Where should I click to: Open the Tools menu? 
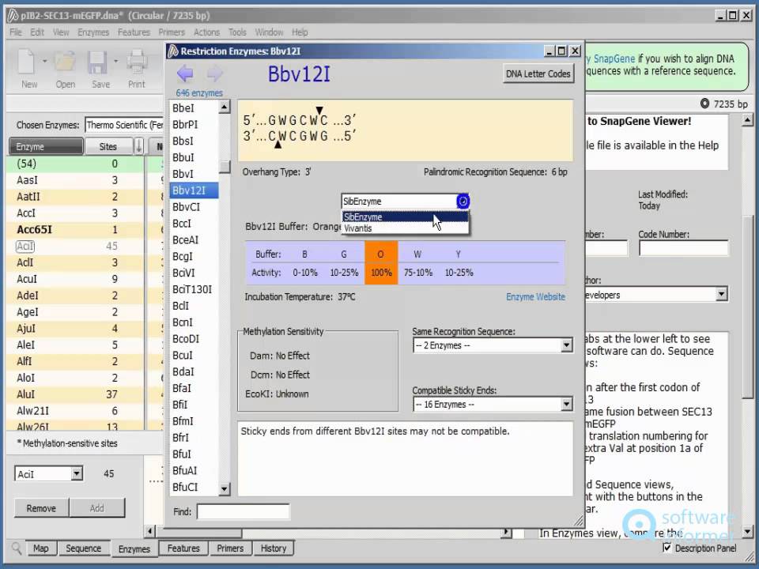click(237, 32)
